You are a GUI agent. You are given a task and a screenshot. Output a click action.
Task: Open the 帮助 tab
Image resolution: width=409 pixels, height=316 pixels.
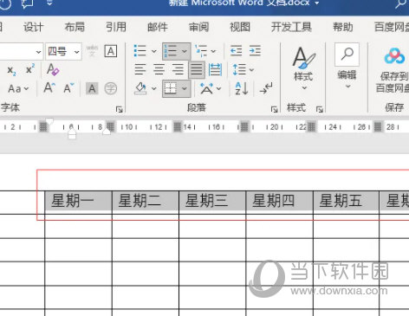pyautogui.click(x=343, y=27)
